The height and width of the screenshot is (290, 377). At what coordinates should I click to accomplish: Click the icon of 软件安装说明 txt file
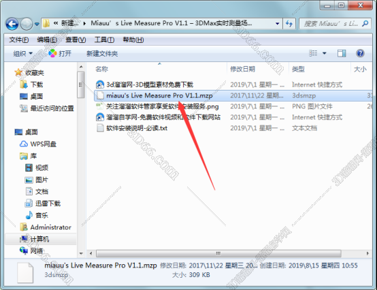pos(100,128)
